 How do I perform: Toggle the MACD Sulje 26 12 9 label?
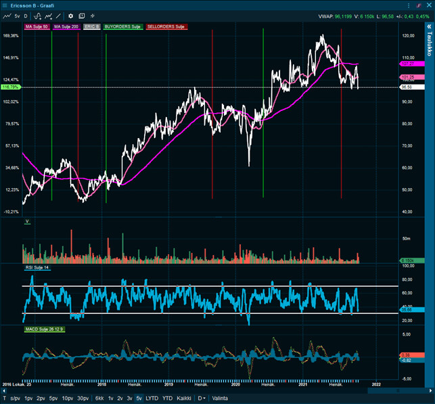point(45,330)
